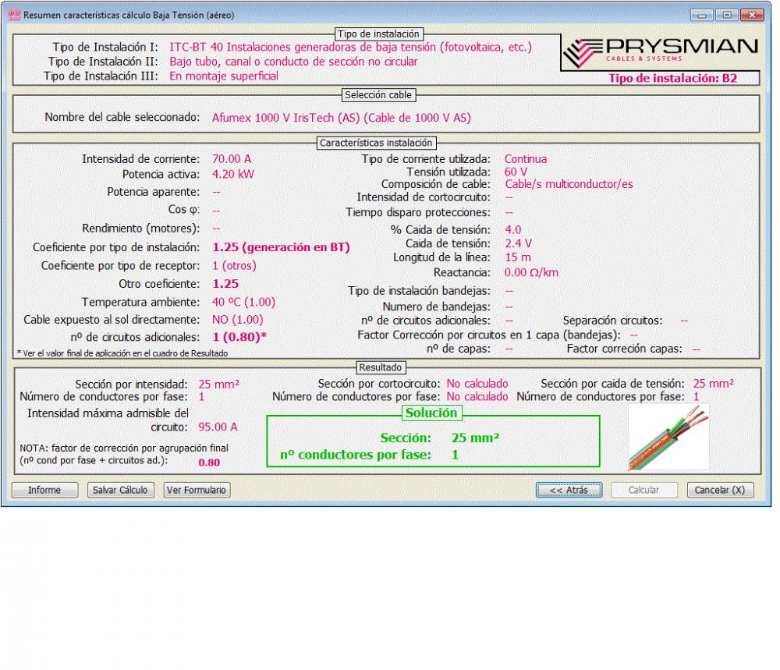Click 'Tipo de instalación: B2' label

(672, 78)
